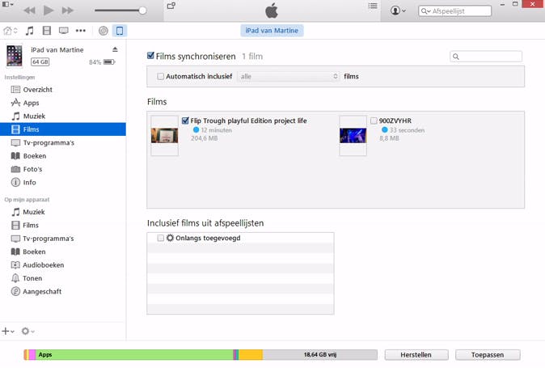Click the 64 GB capacity label
This screenshot has width=545, height=368.
40,61
